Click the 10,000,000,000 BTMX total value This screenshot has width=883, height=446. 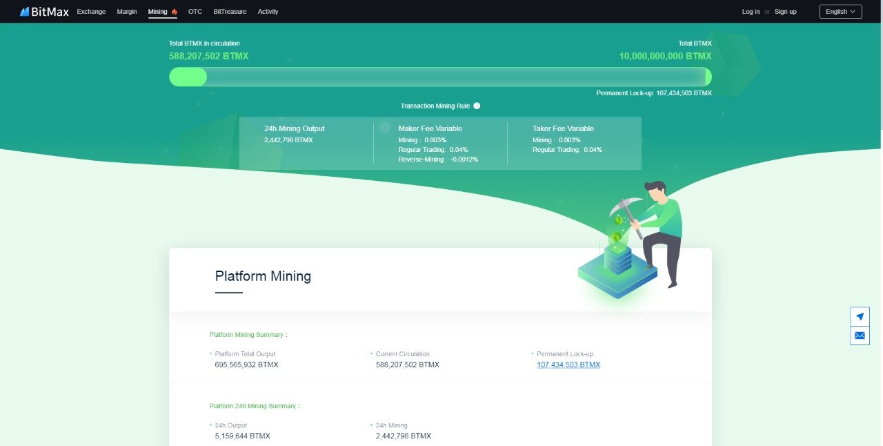click(665, 56)
